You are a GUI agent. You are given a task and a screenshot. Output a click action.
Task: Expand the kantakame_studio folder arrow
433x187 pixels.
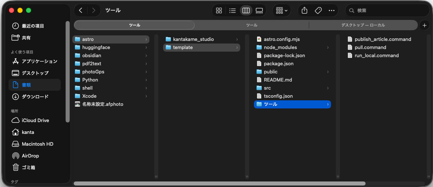(x=237, y=39)
